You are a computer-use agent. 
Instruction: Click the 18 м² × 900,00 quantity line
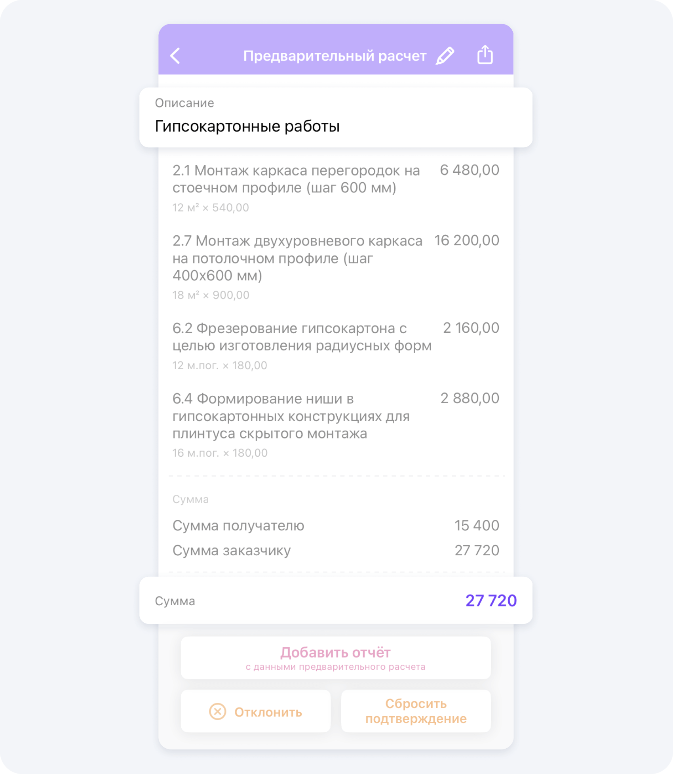[x=211, y=295]
